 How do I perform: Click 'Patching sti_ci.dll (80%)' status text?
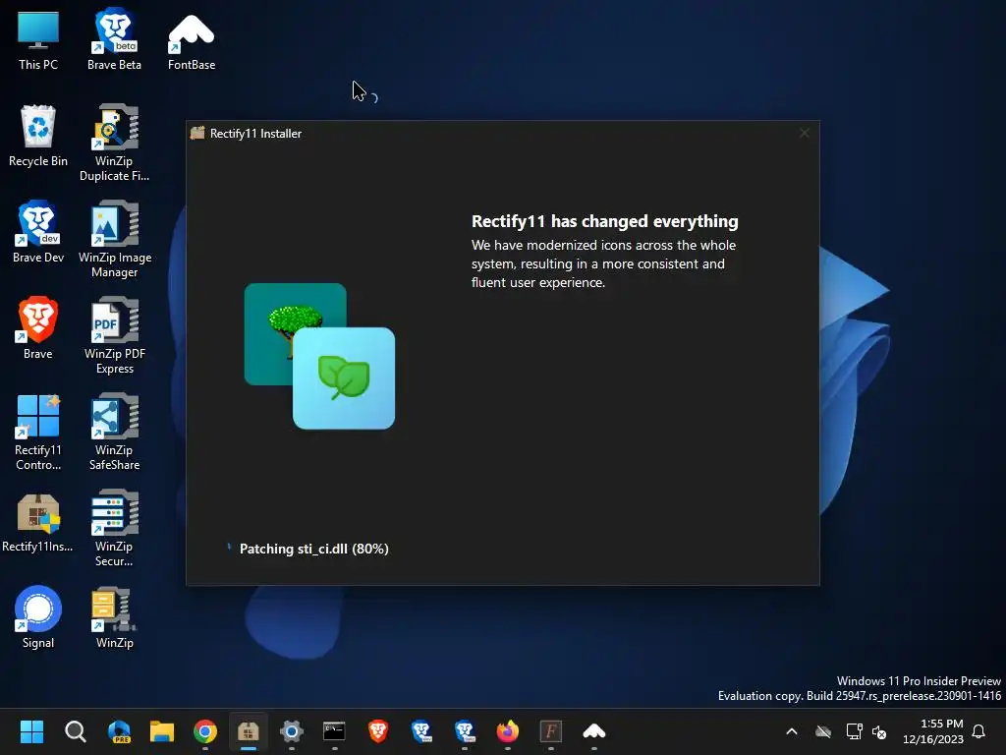pyautogui.click(x=313, y=549)
